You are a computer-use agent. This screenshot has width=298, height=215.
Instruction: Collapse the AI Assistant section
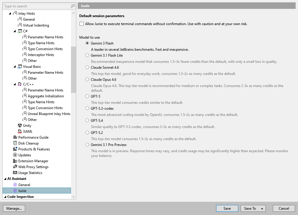point(5,179)
